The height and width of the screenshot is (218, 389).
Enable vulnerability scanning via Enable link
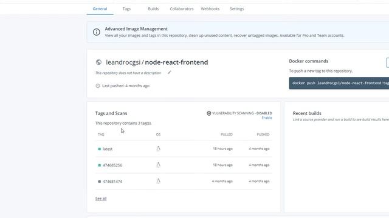click(267, 118)
